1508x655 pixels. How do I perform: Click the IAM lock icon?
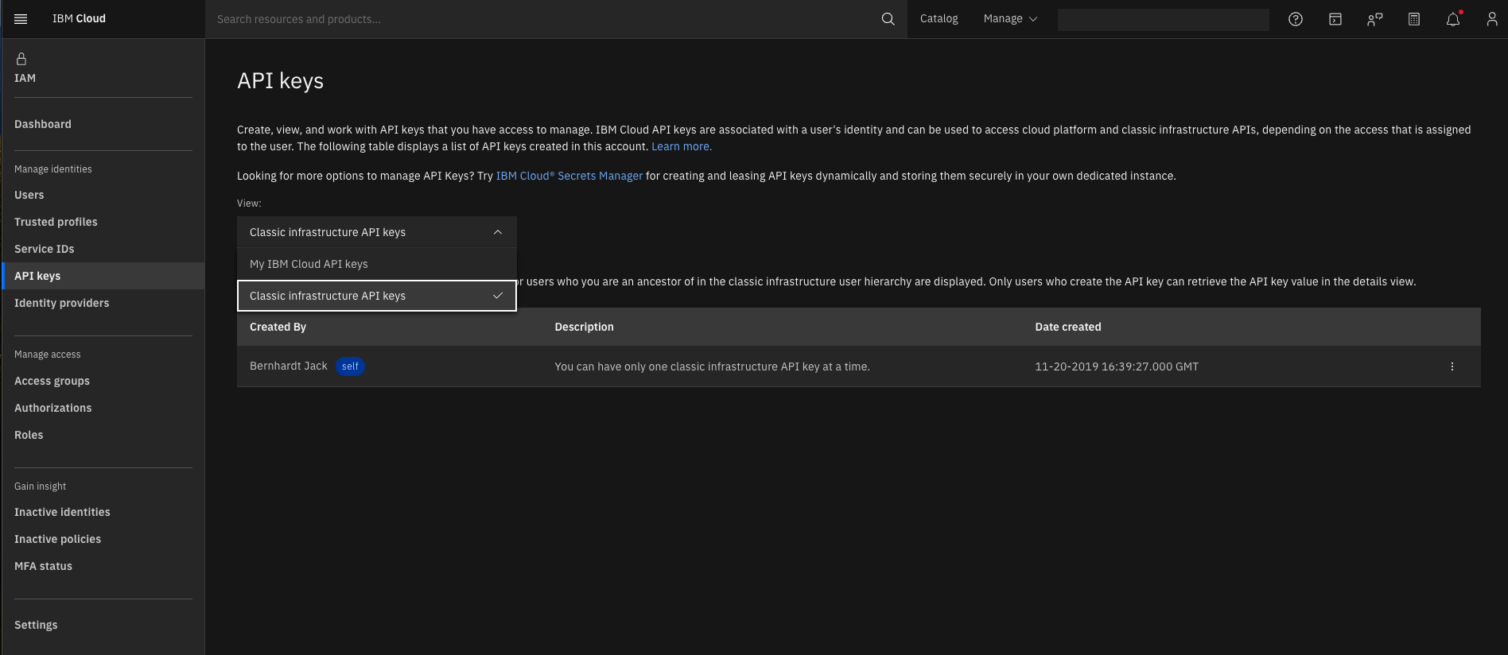tap(21, 59)
